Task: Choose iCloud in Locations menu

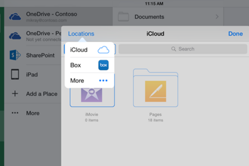Action: click(x=90, y=50)
